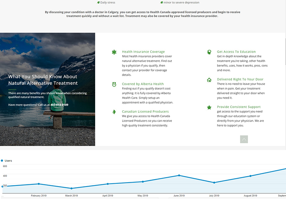
Task: Click the house icon beside Delivered Right To Your Door
Action: click(209, 80)
